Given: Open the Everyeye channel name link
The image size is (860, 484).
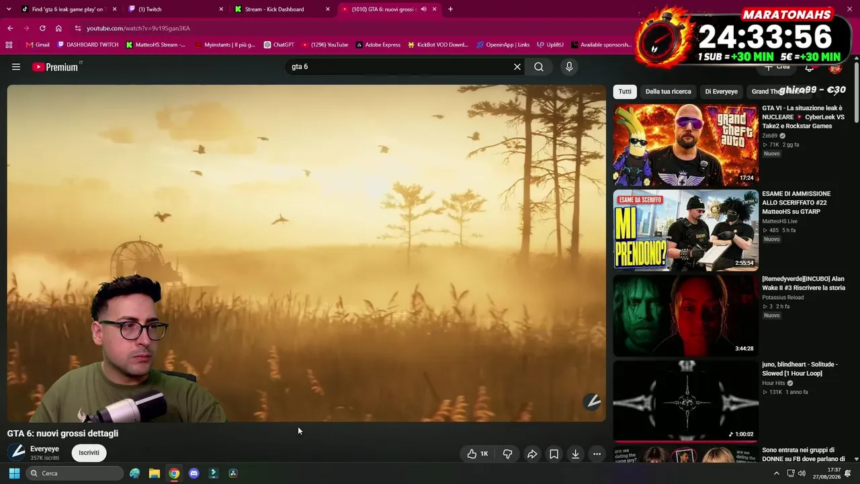Looking at the screenshot, I should (x=44, y=449).
